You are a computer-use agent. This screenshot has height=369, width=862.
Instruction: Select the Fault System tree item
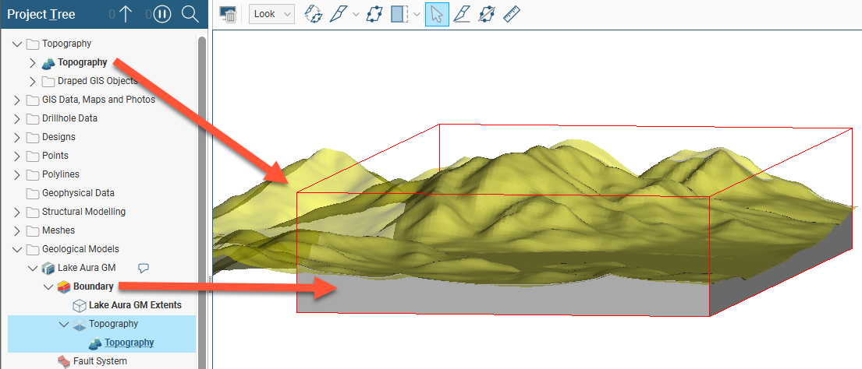coord(100,361)
